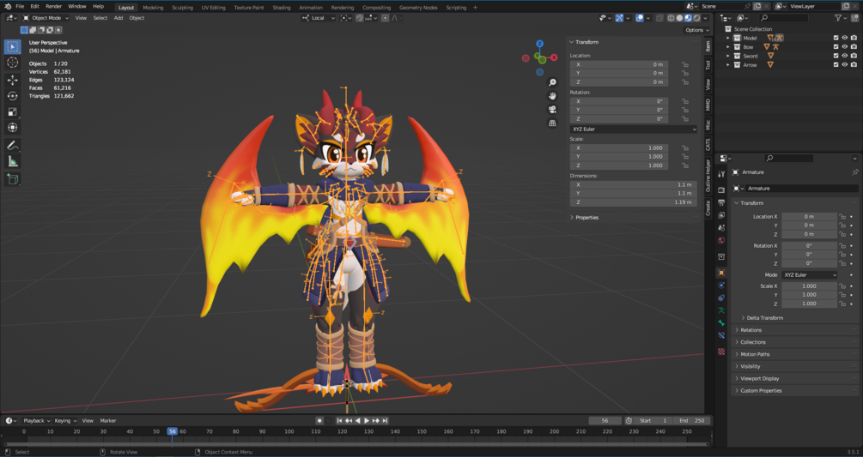Open the timeline Marker menu
Screen dimensions: 863x457
pyautogui.click(x=108, y=421)
